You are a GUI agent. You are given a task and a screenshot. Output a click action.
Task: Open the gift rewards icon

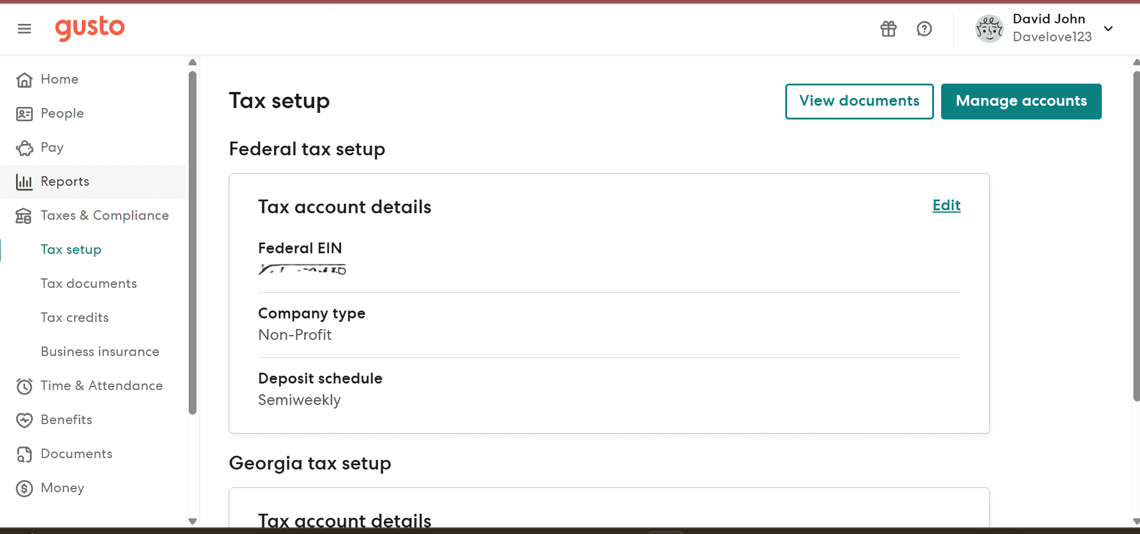(x=888, y=29)
